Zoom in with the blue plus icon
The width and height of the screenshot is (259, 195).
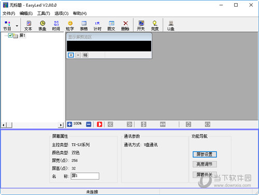click(69, 124)
